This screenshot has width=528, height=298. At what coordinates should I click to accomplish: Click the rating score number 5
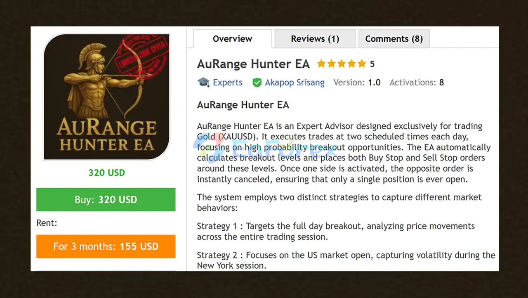click(x=372, y=64)
